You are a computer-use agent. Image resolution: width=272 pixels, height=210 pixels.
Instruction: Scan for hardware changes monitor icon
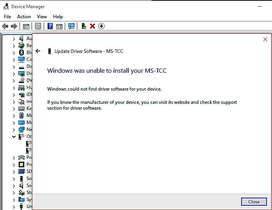tap(71, 26)
